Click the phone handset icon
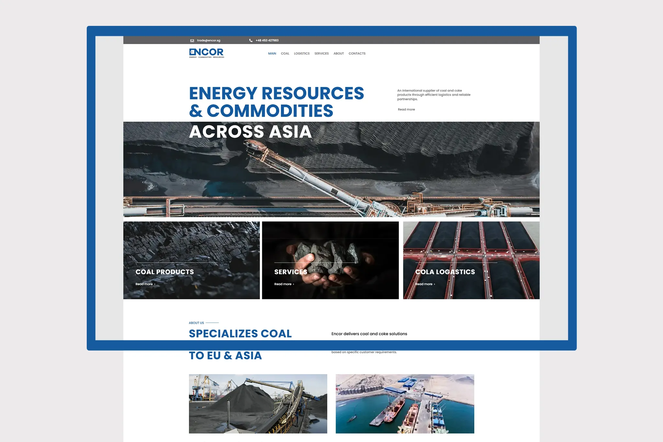The height and width of the screenshot is (442, 663). 251,40
